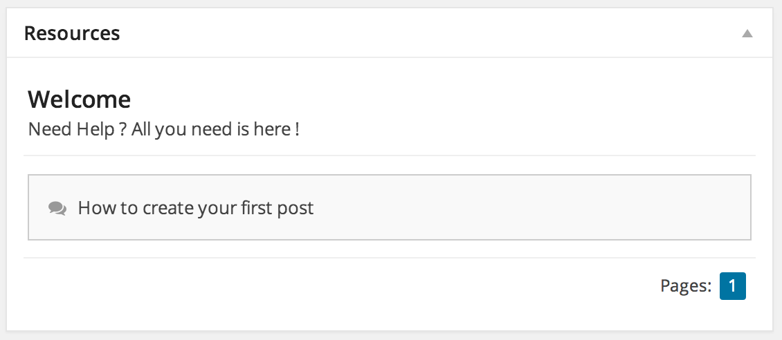The width and height of the screenshot is (782, 340).
Task: Go to page 1 in pagination
Action: click(x=733, y=285)
